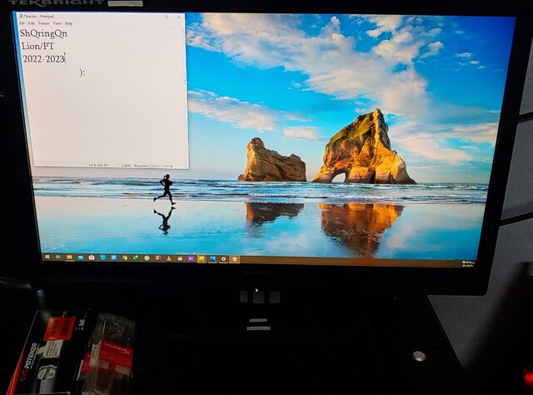Click the Notepad icon in the title bar

coord(20,16)
